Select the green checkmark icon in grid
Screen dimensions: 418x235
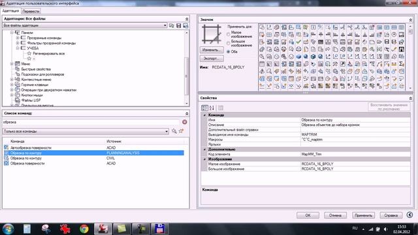(298, 42)
